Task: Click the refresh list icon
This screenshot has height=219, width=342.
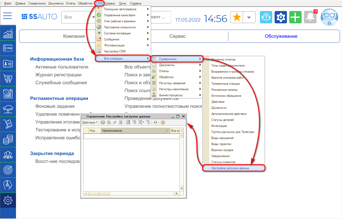Action: pyautogui.click(x=156, y=122)
